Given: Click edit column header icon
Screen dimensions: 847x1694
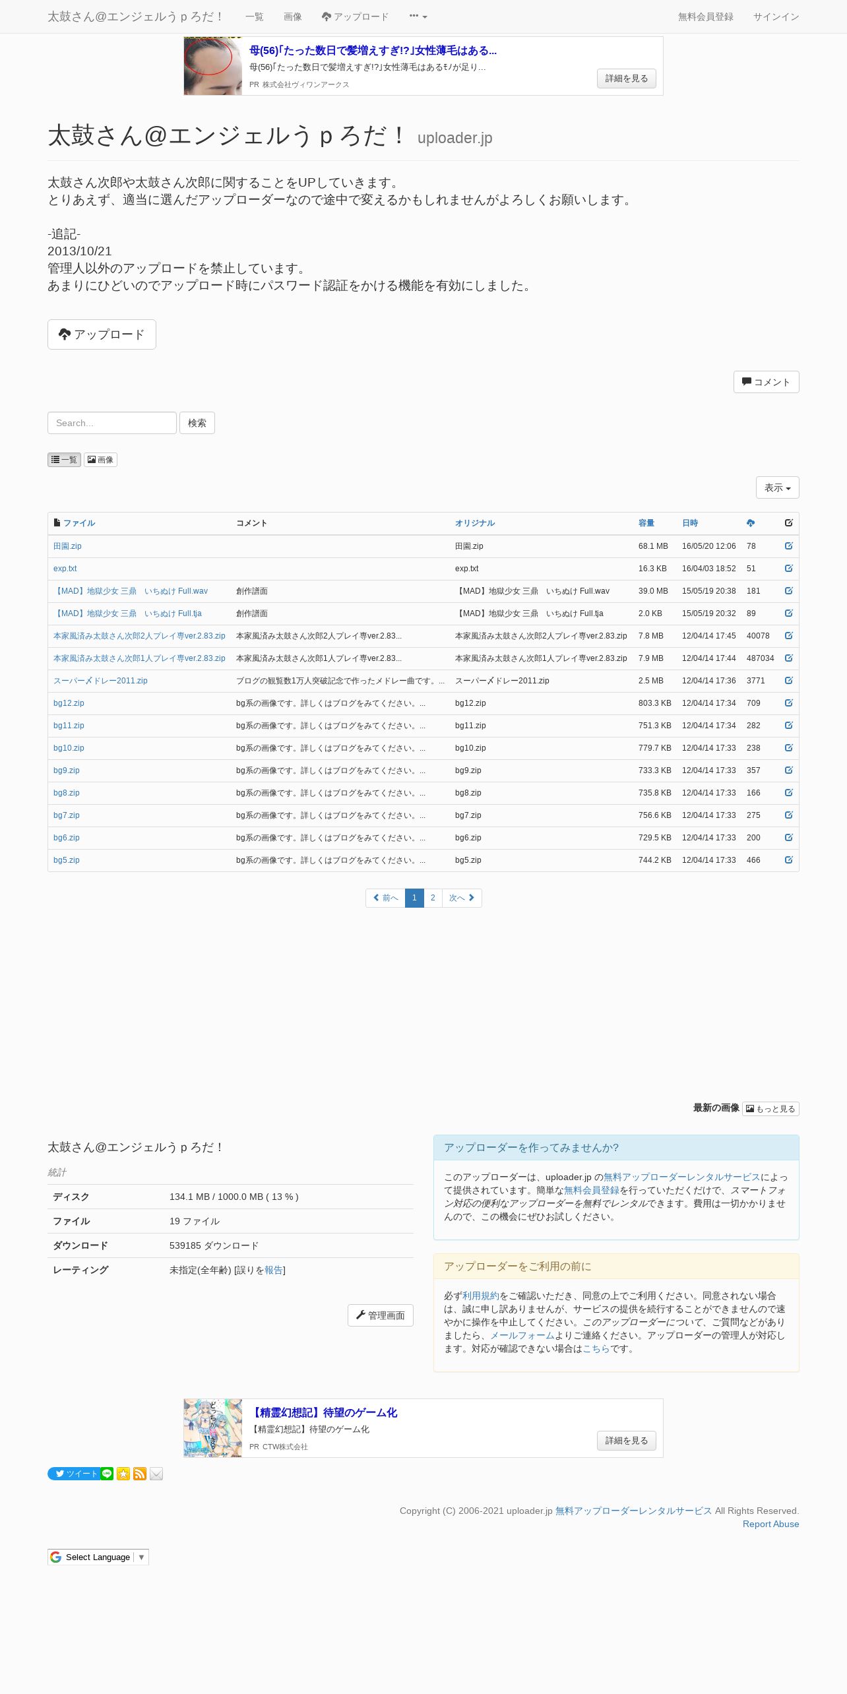Looking at the screenshot, I should [x=788, y=522].
